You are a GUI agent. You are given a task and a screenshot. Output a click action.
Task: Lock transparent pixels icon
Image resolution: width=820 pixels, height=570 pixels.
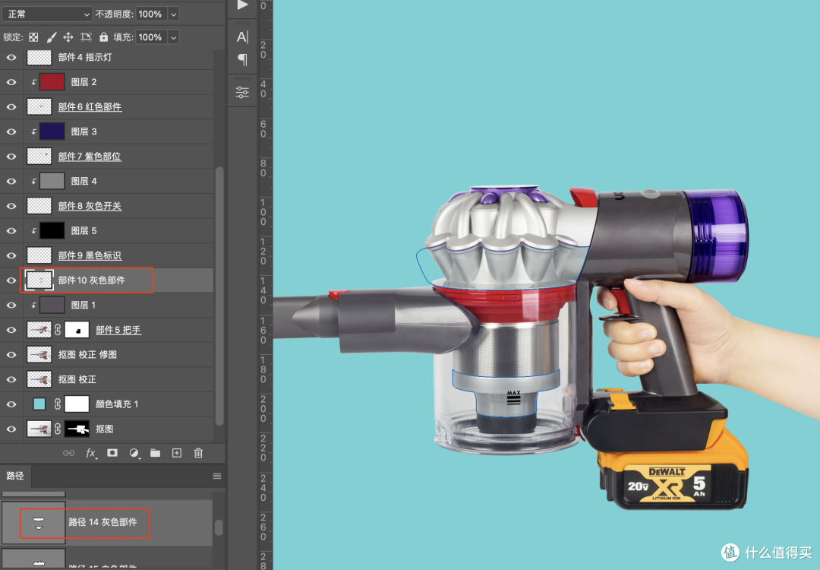[x=33, y=37]
